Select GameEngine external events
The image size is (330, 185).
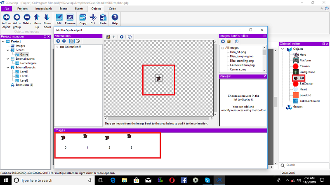pos(28,63)
